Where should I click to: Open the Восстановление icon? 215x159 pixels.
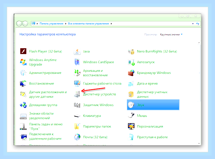coord(23,83)
